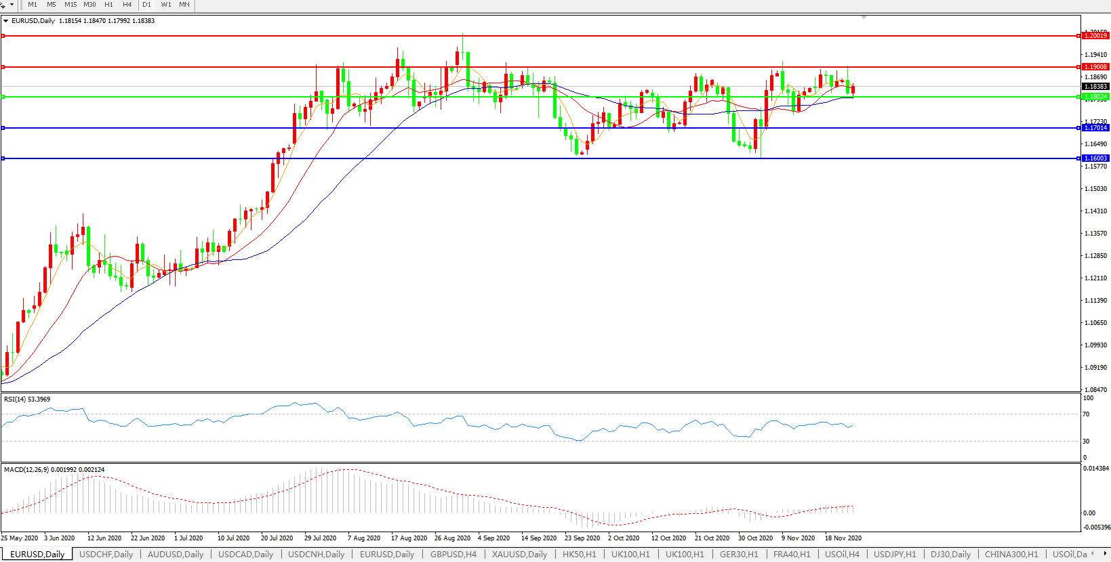The height and width of the screenshot is (562, 1111).
Task: Switch chart to H1 timeframe
Action: (108, 5)
